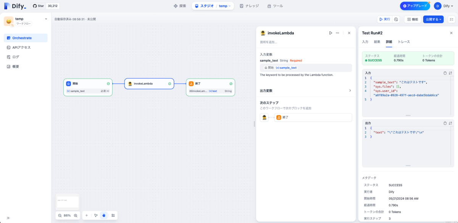458x223 pixels.
Task: Switch to the トレース tab in Test Run
Action: tap(404, 42)
